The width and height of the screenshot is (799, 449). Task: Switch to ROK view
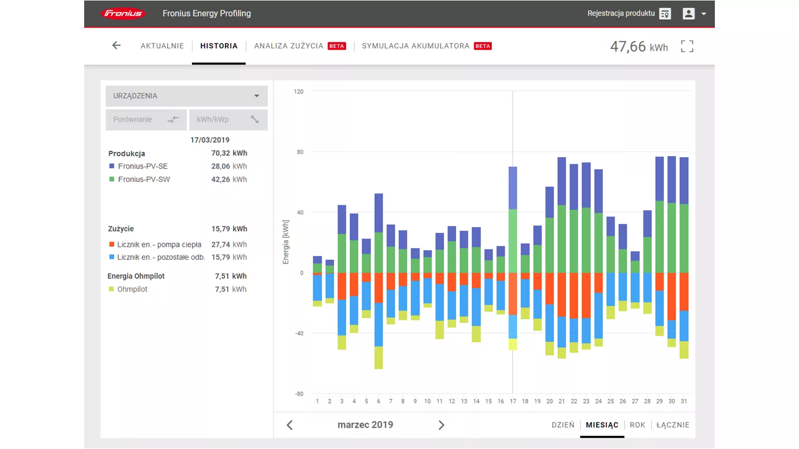[x=638, y=425]
